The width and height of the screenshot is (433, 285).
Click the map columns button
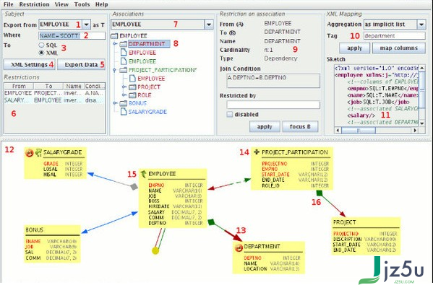pos(399,48)
